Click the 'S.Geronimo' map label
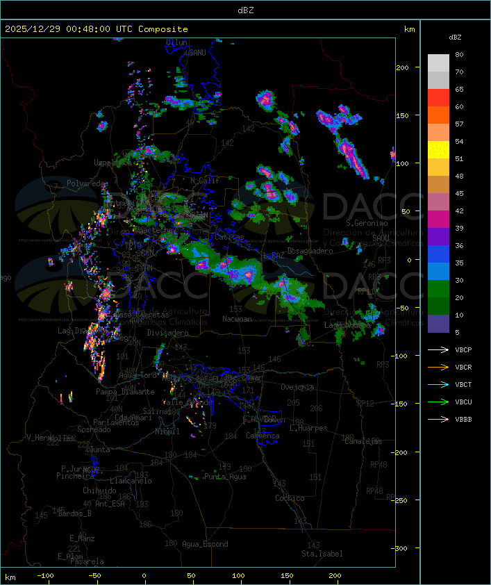The image size is (491, 585). (x=367, y=223)
